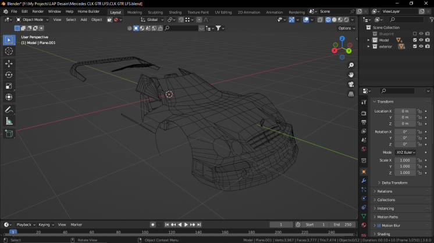This screenshot has height=243, width=434.
Task: Select the Scale tool
Action: click(9, 86)
